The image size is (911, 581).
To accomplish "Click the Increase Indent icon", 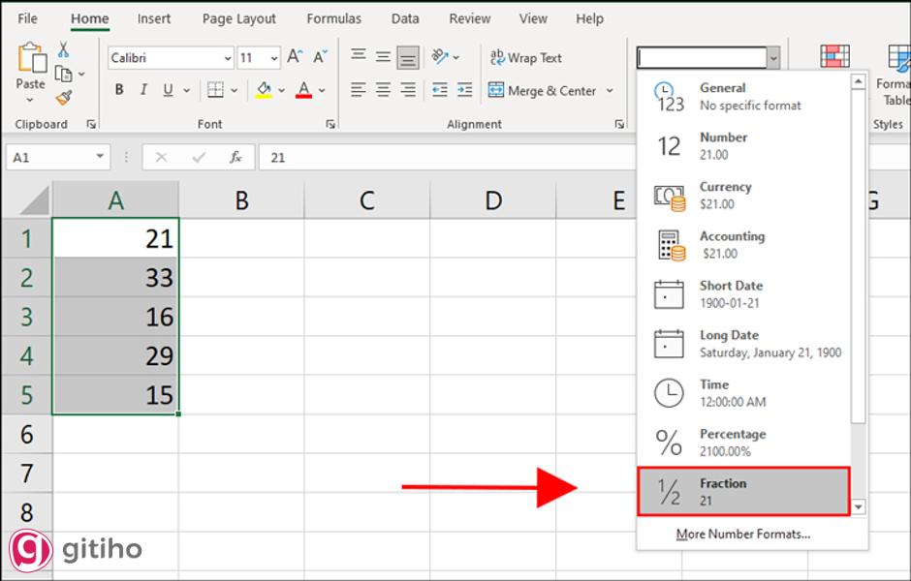I will click(466, 90).
